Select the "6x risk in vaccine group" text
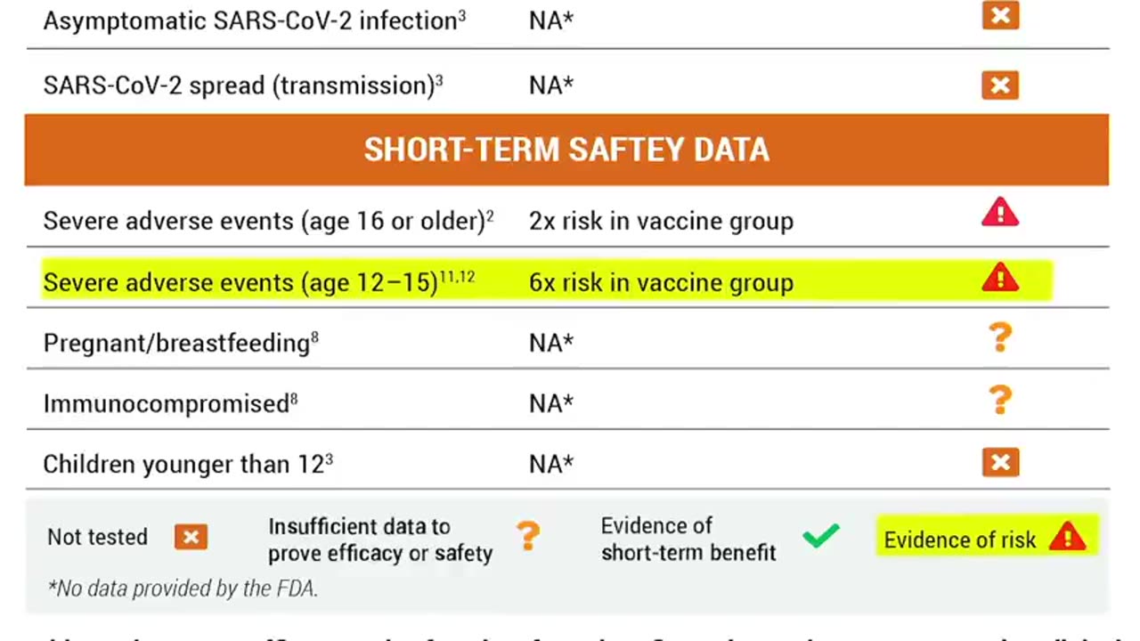Screen dimensions: 1140x641 661,283
